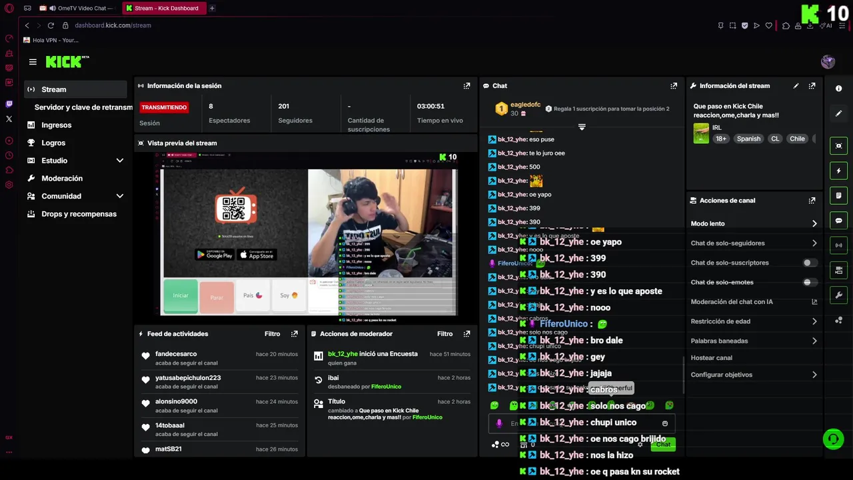
Task: Pop out the Vista previa del stream panel
Action: coord(466,143)
